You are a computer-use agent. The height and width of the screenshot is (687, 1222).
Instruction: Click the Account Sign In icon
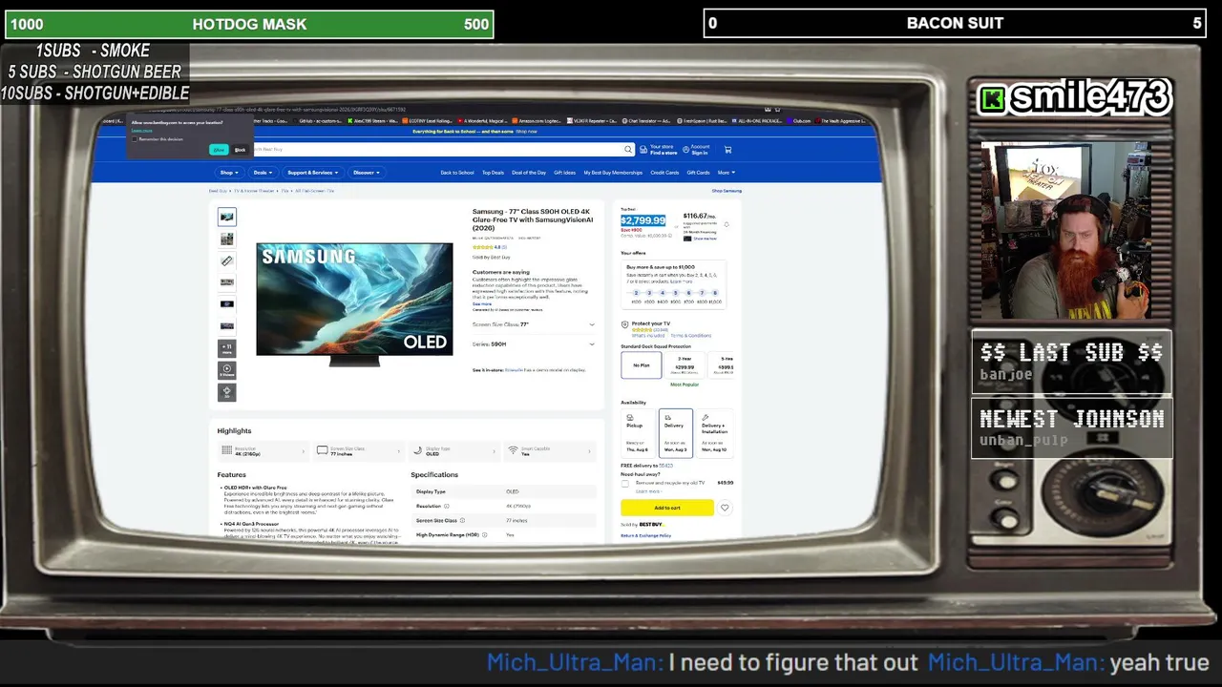pos(685,150)
